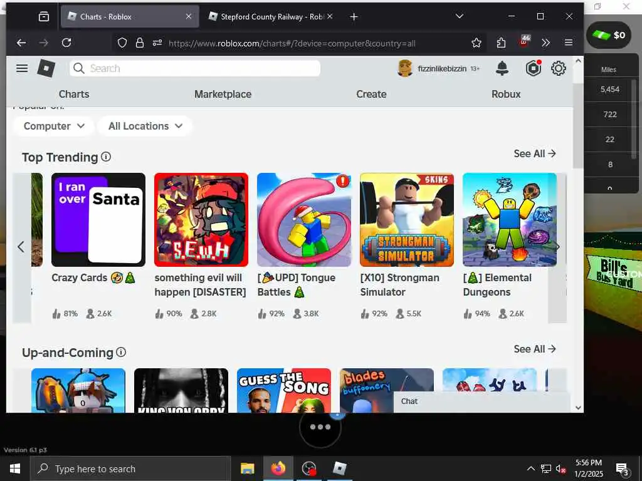
Task: Click the fizzinlikebizzin username
Action: click(442, 69)
